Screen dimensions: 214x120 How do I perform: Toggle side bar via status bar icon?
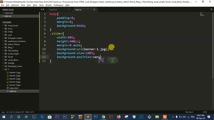[3, 112]
